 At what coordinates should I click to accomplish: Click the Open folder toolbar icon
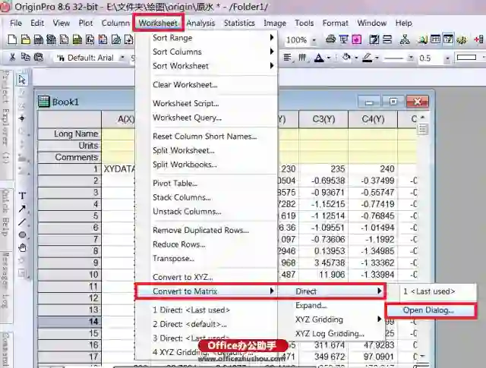click(x=26, y=39)
